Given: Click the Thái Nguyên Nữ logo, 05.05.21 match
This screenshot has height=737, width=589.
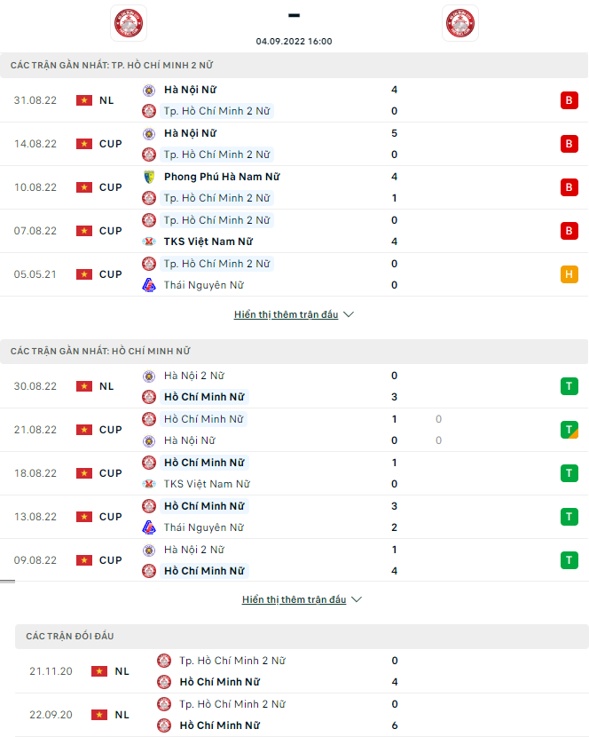Looking at the screenshot, I should tap(149, 285).
